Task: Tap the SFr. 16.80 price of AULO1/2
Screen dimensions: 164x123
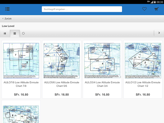Action: pyautogui.click(x=143, y=94)
